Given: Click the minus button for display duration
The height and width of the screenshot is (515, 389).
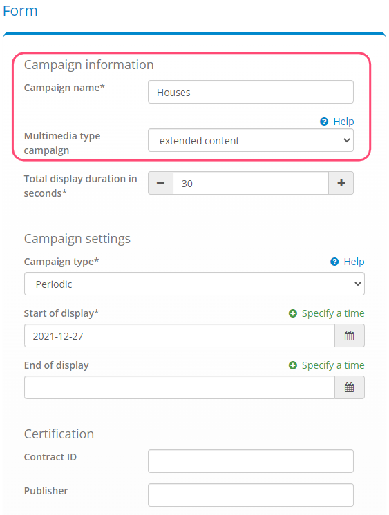Looking at the screenshot, I should point(160,183).
